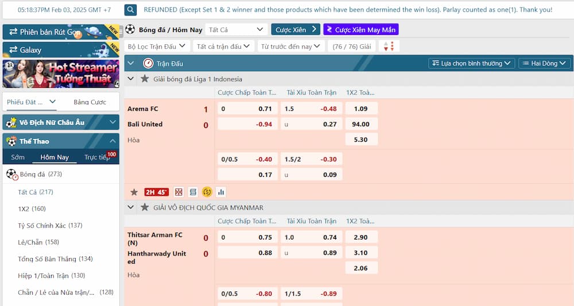
Task: Open the Hai Dòng display dropdown
Action: 544,64
